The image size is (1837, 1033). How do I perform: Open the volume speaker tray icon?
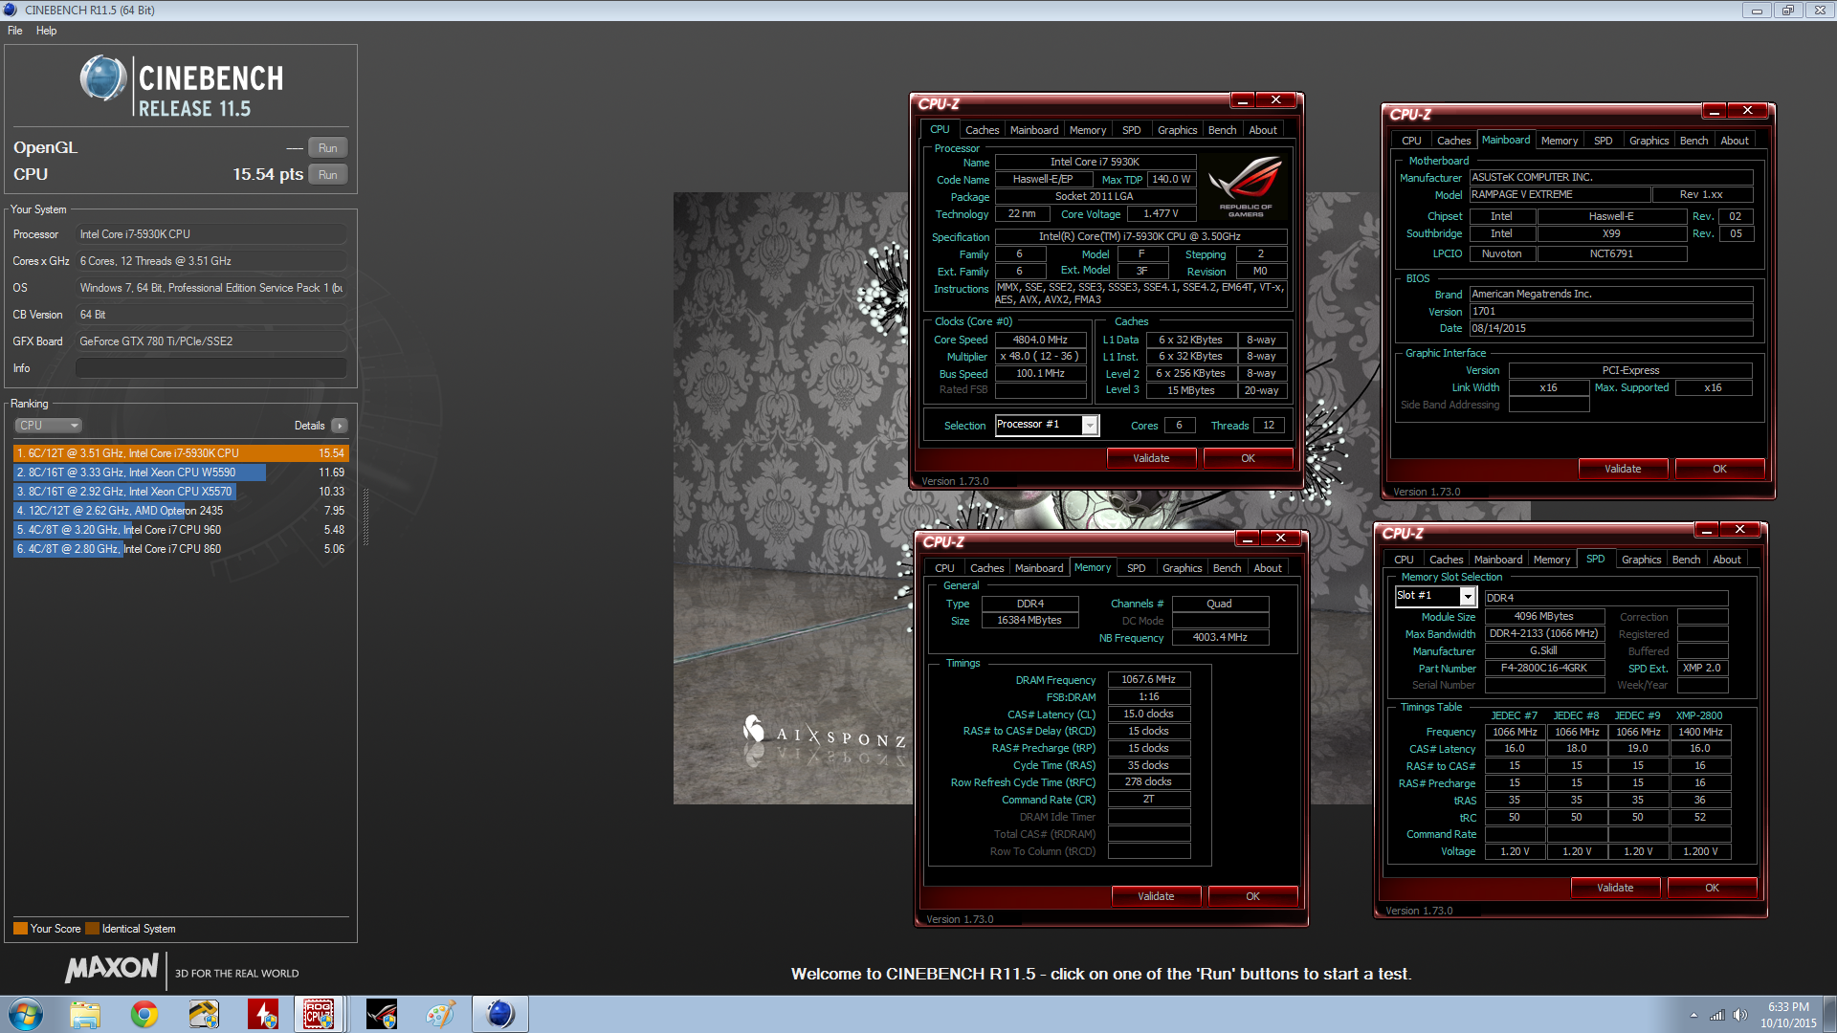(x=1739, y=1015)
